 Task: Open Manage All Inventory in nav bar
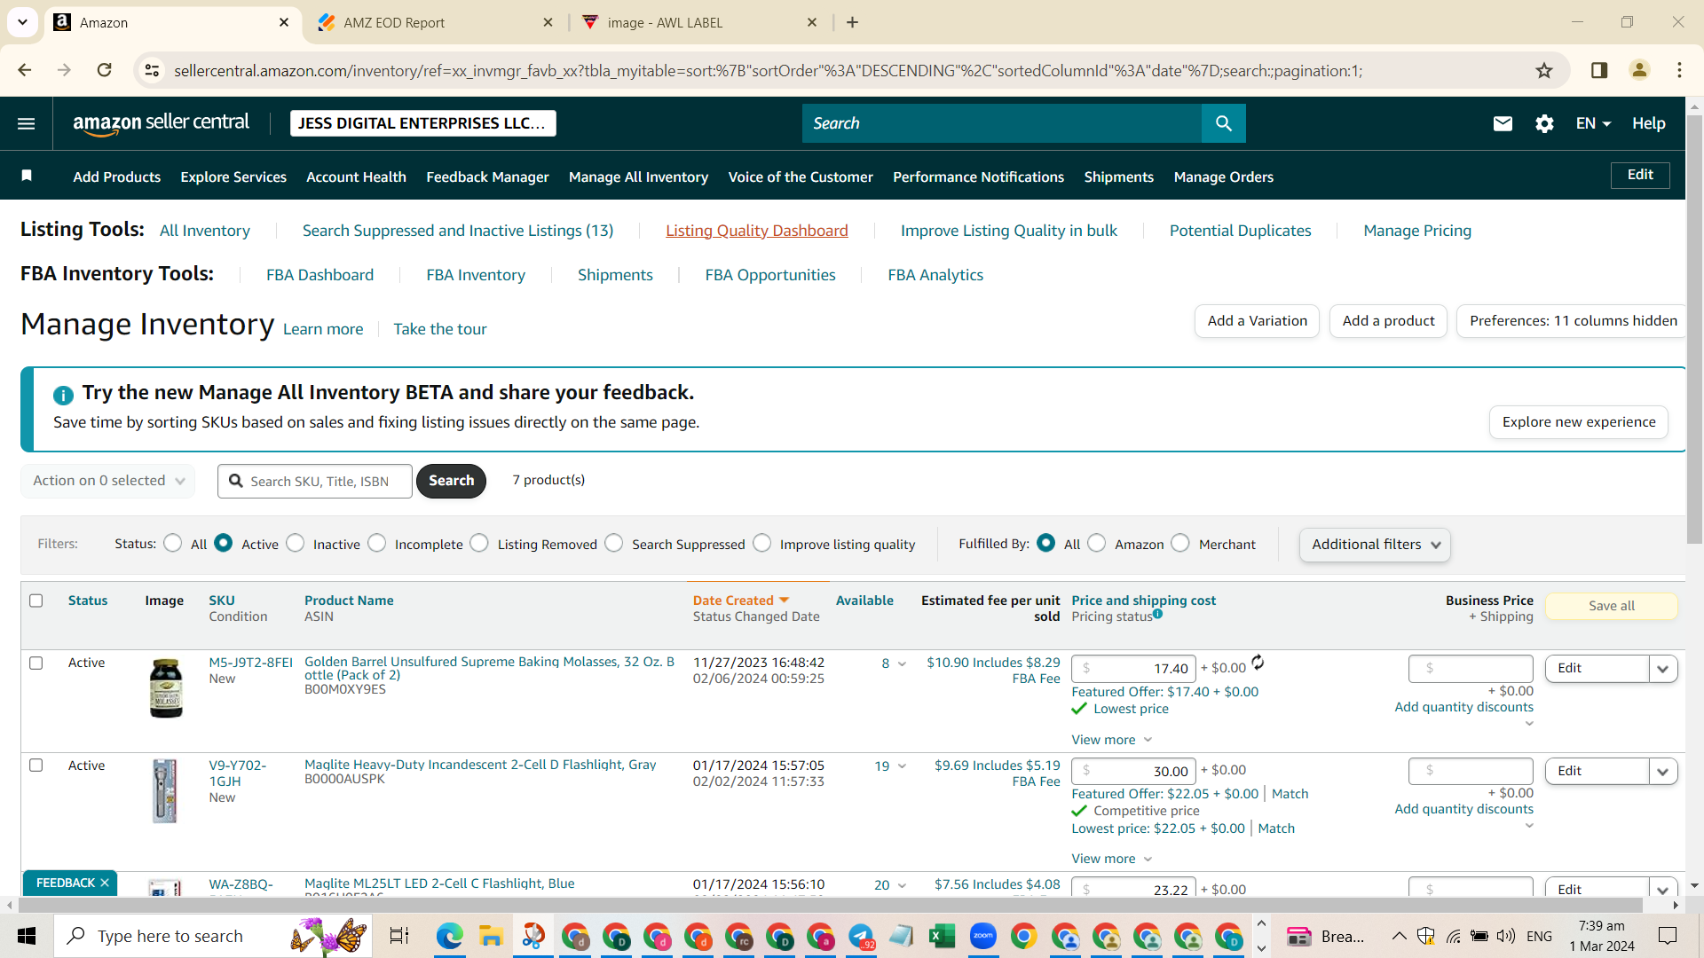tap(638, 177)
